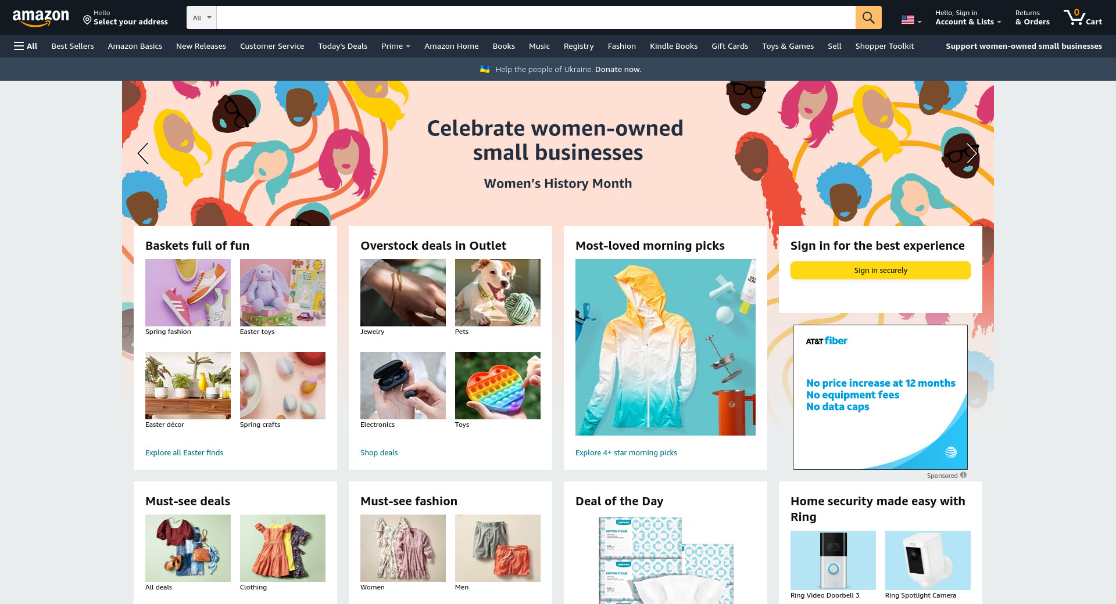
Task: Click Explore 4+ star morning picks
Action: point(626,452)
